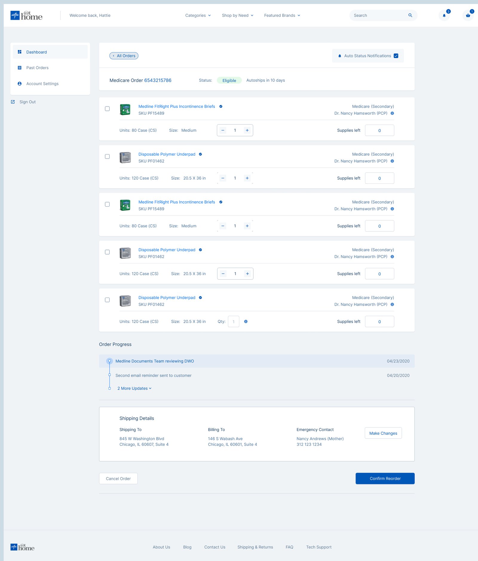Screen dimensions: 478x561
Task: Click info icon beside first item's Dr. Nancy Hamsworth
Action: 392,113
